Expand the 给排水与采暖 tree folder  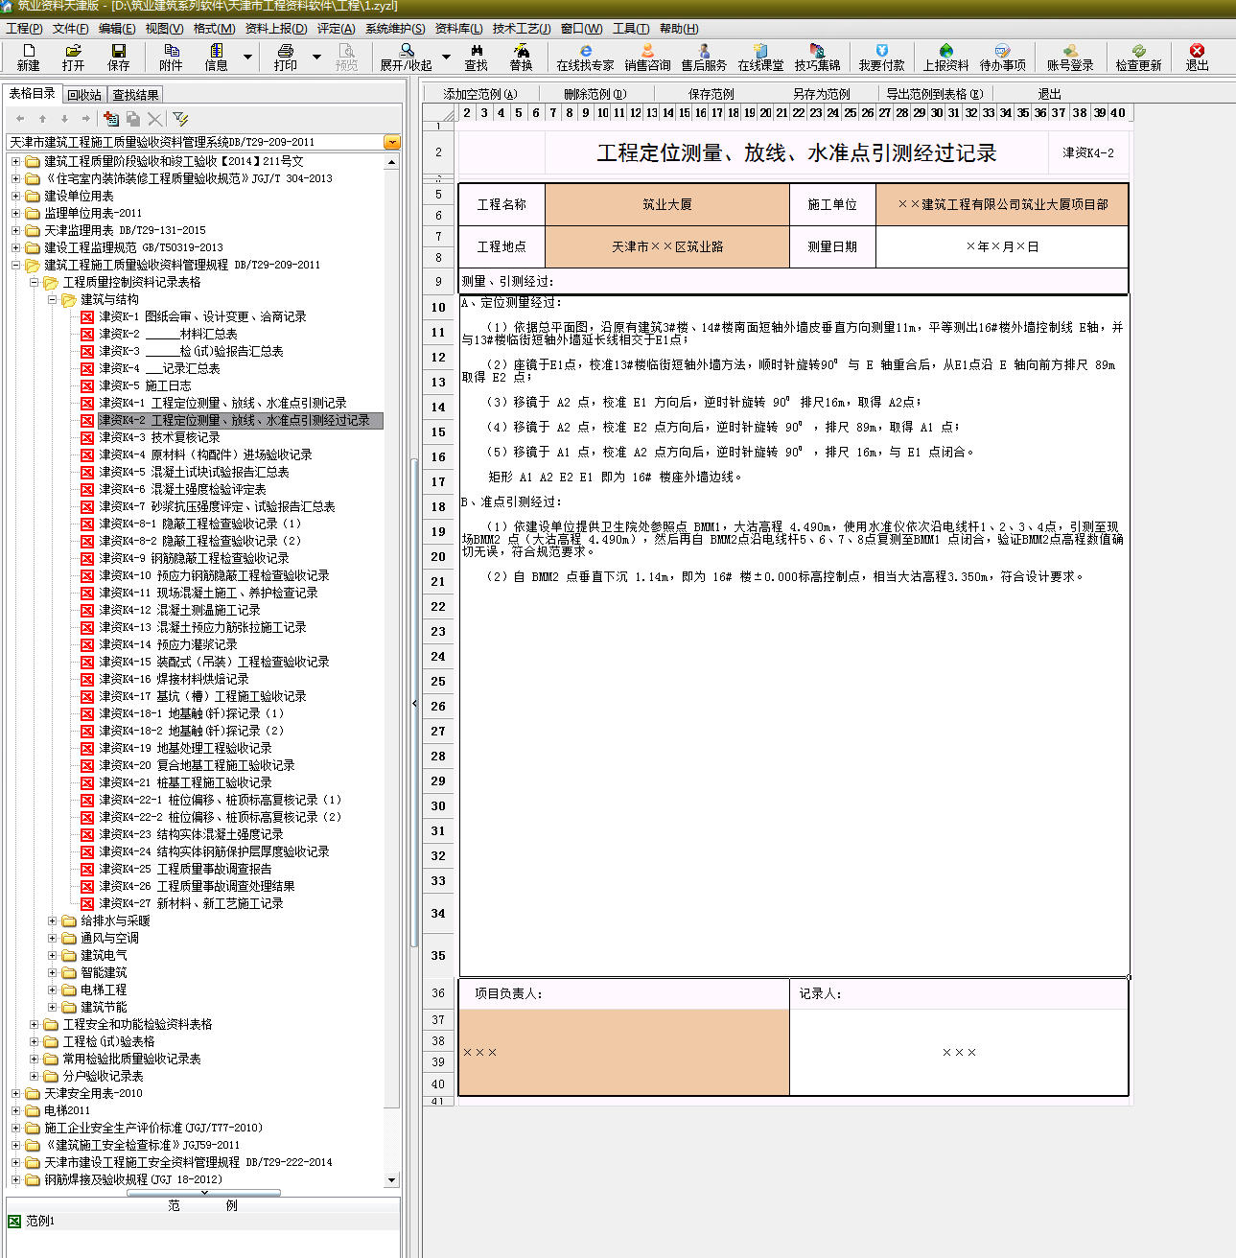coord(53,920)
